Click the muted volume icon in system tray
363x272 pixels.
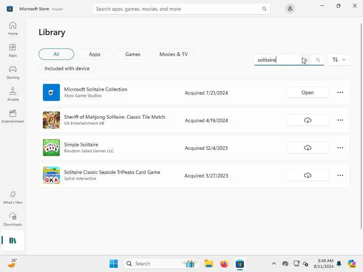[306, 263]
